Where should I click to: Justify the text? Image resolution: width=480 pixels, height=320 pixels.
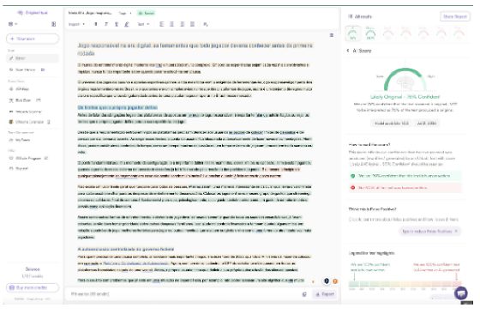[x=192, y=24]
